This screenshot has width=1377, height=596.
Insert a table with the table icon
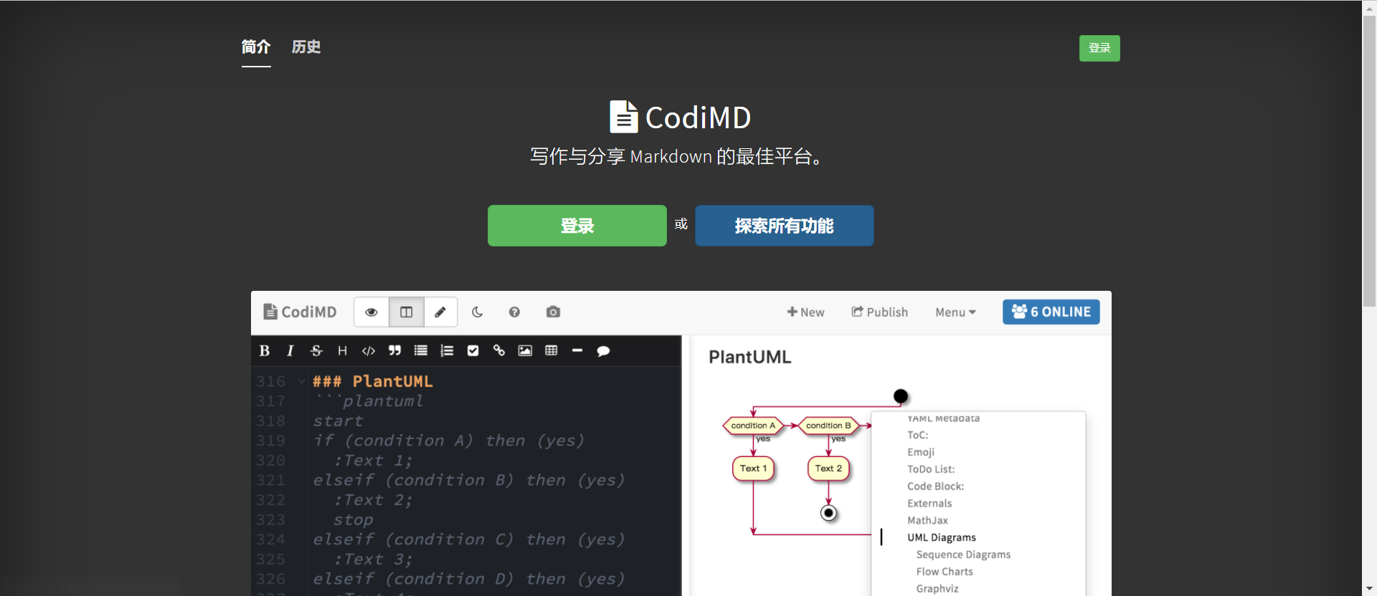pos(551,351)
